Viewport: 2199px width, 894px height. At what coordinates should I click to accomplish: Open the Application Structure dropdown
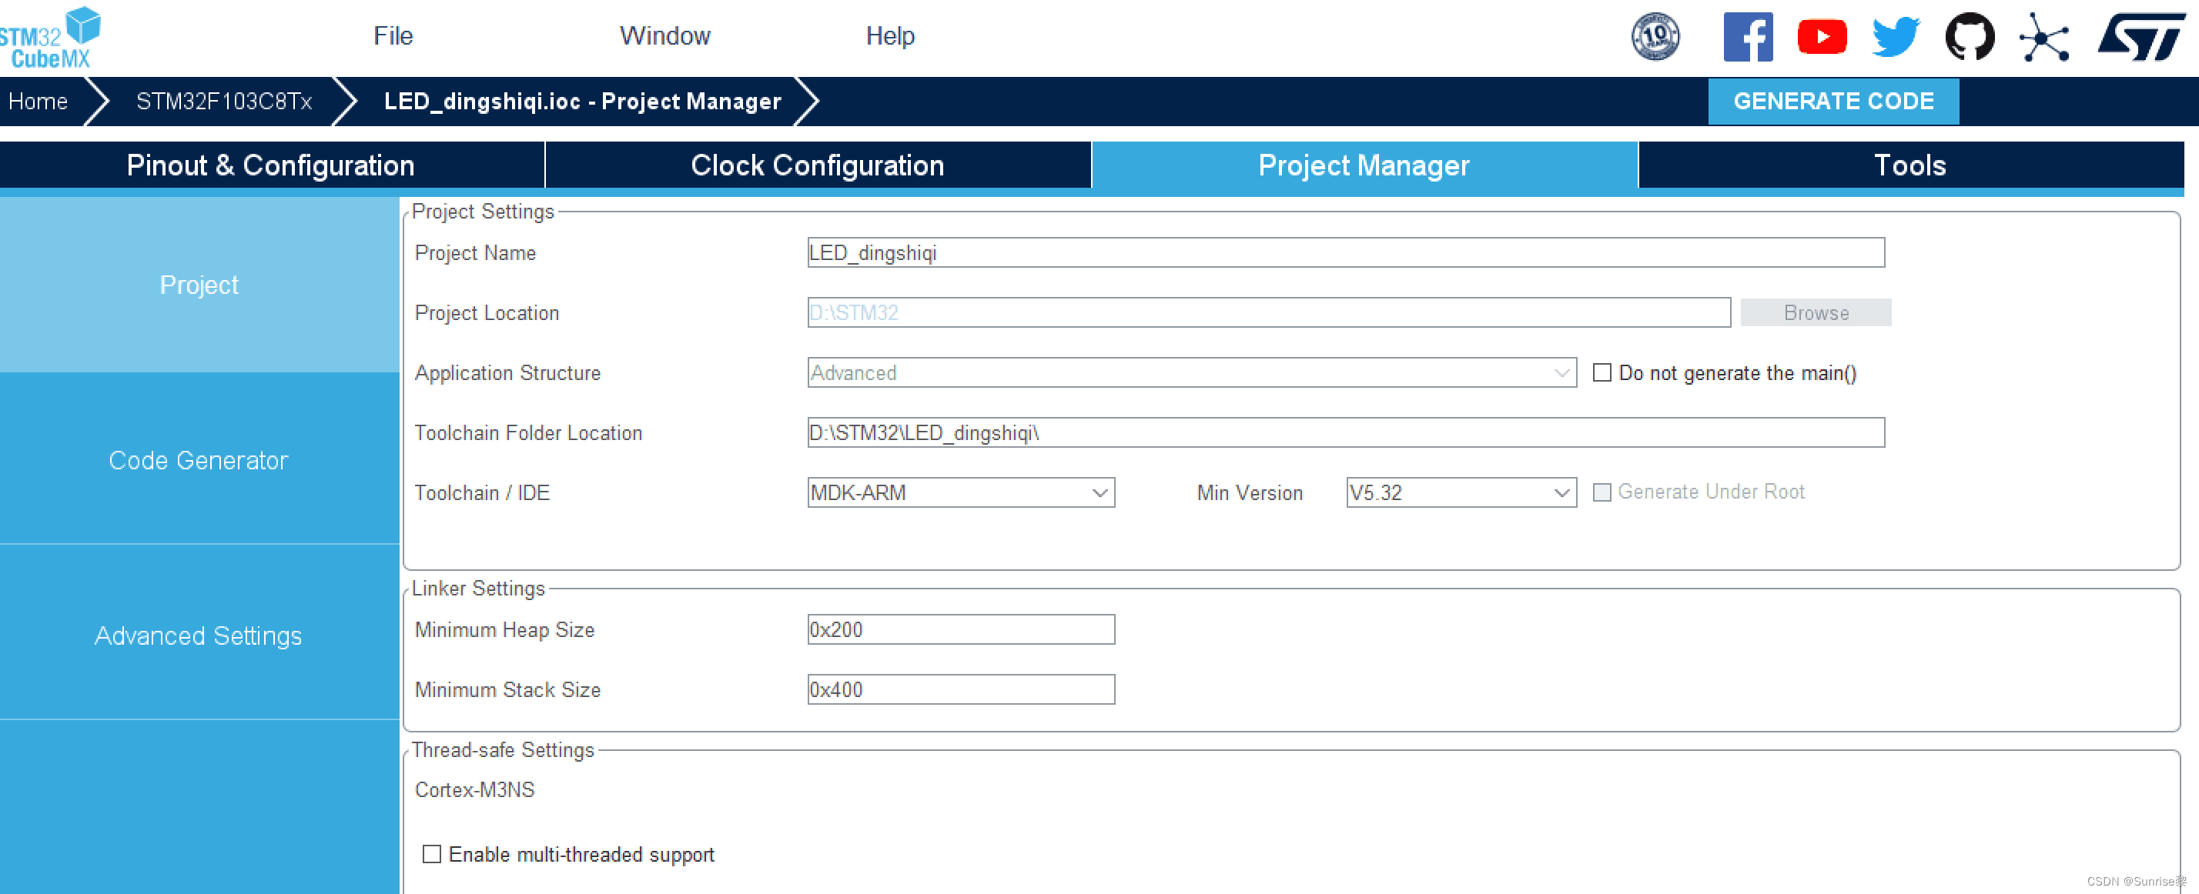coord(1191,373)
